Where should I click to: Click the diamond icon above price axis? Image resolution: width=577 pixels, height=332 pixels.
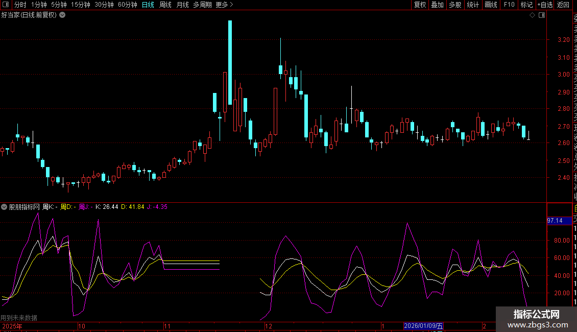[532, 15]
